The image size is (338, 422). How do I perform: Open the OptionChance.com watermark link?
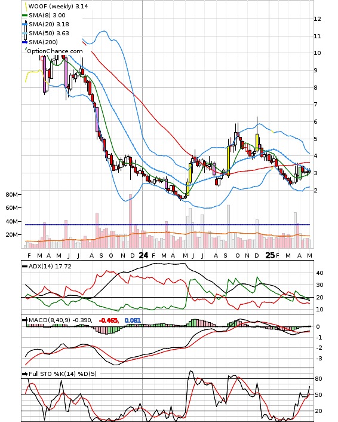55,51
